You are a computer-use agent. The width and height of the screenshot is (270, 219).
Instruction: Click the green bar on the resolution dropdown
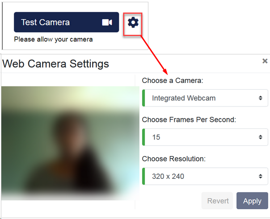tap(143, 176)
